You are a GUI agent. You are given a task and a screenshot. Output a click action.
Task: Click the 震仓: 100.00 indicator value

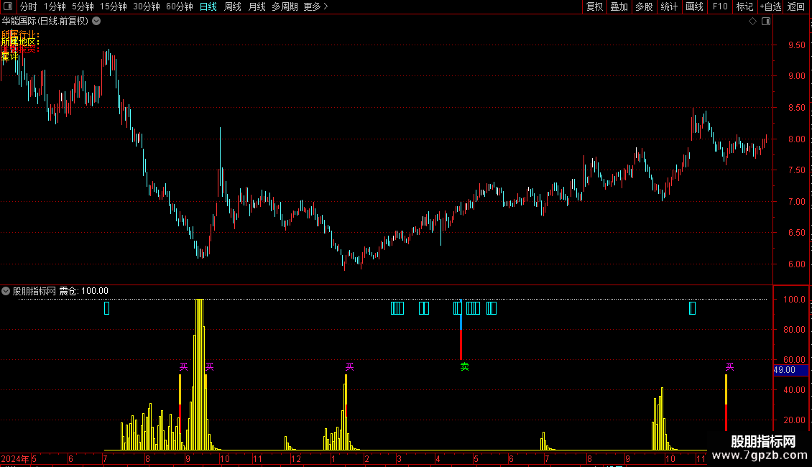coord(83,292)
